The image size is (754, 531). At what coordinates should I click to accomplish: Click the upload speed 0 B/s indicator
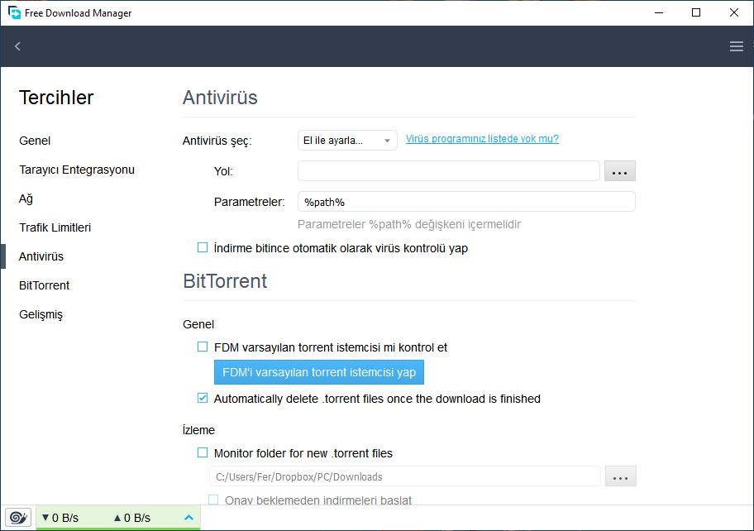(132, 518)
